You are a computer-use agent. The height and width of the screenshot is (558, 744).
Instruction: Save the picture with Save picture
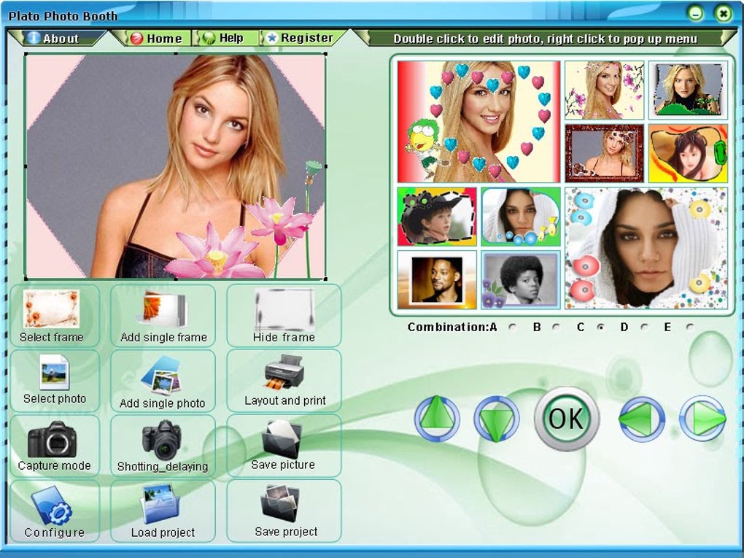point(284,446)
